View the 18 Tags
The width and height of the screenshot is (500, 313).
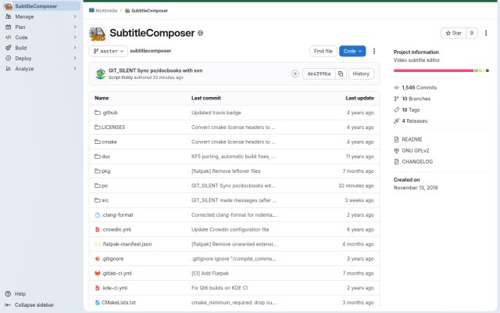[410, 110]
